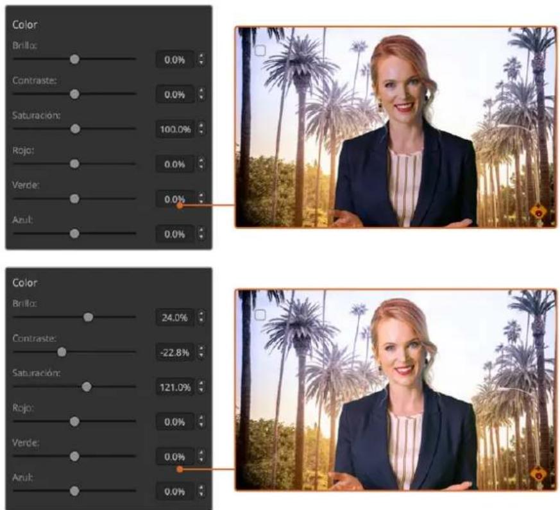This screenshot has width=560, height=510.
Task: Increase Brillo with up arrow beside 24.0%
Action: coord(202,314)
